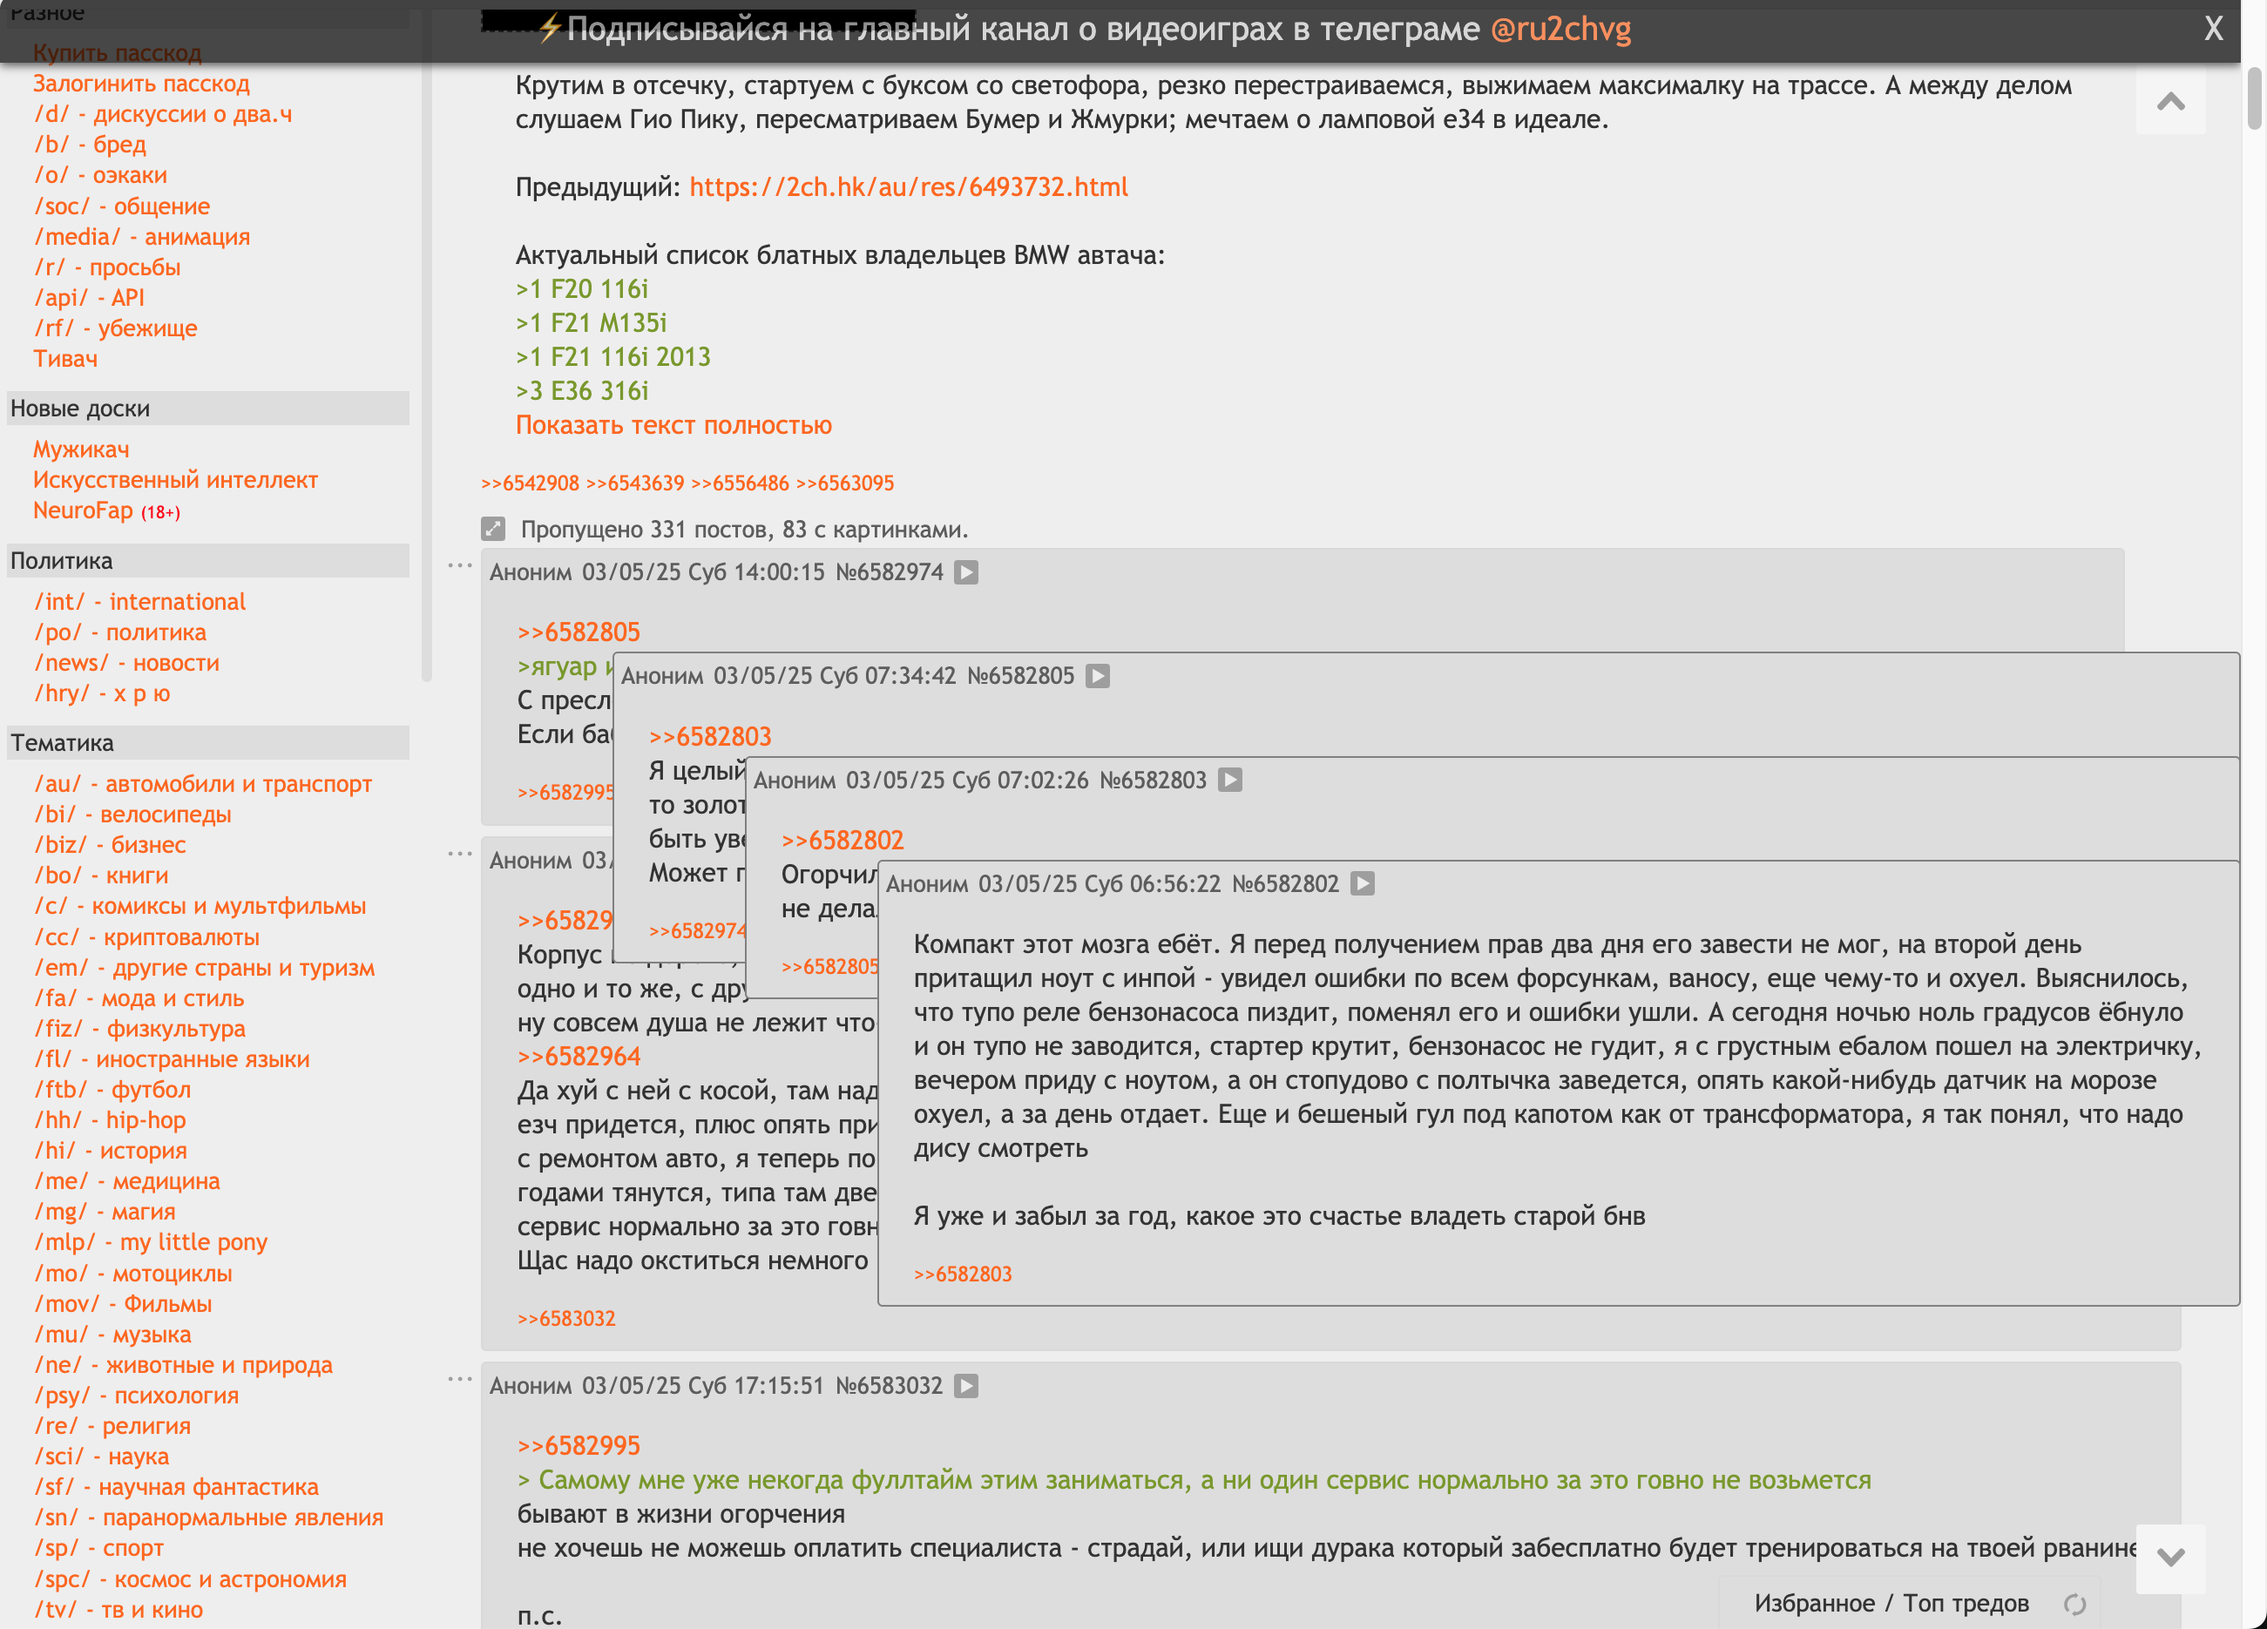
Task: Follow reply link >>6542908
Action: click(530, 483)
